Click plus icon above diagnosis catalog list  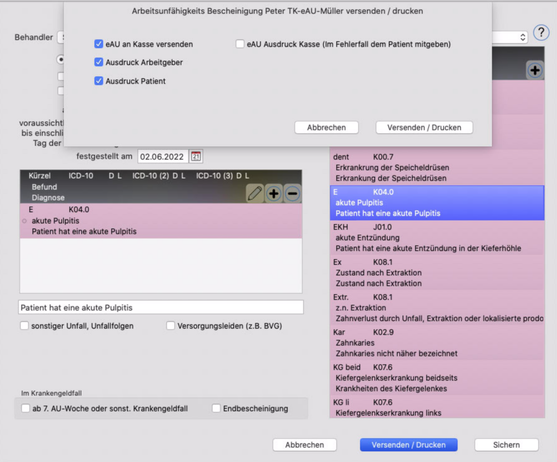pyautogui.click(x=535, y=71)
